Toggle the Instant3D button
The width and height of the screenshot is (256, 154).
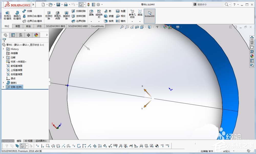pyautogui.click(x=150, y=14)
